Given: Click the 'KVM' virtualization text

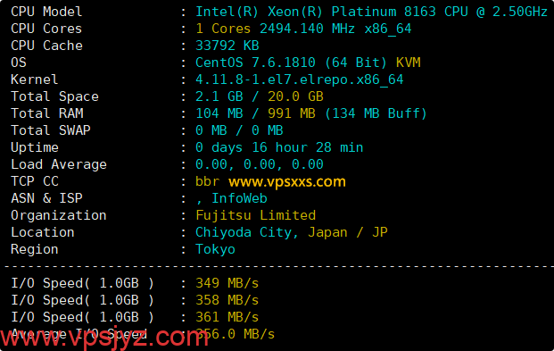Looking at the screenshot, I should pyautogui.click(x=408, y=63).
